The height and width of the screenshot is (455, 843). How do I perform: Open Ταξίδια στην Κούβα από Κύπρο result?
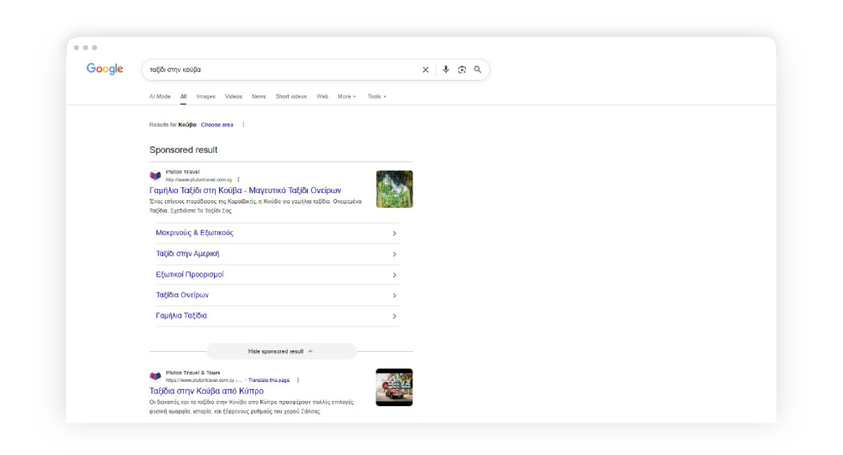tap(206, 391)
